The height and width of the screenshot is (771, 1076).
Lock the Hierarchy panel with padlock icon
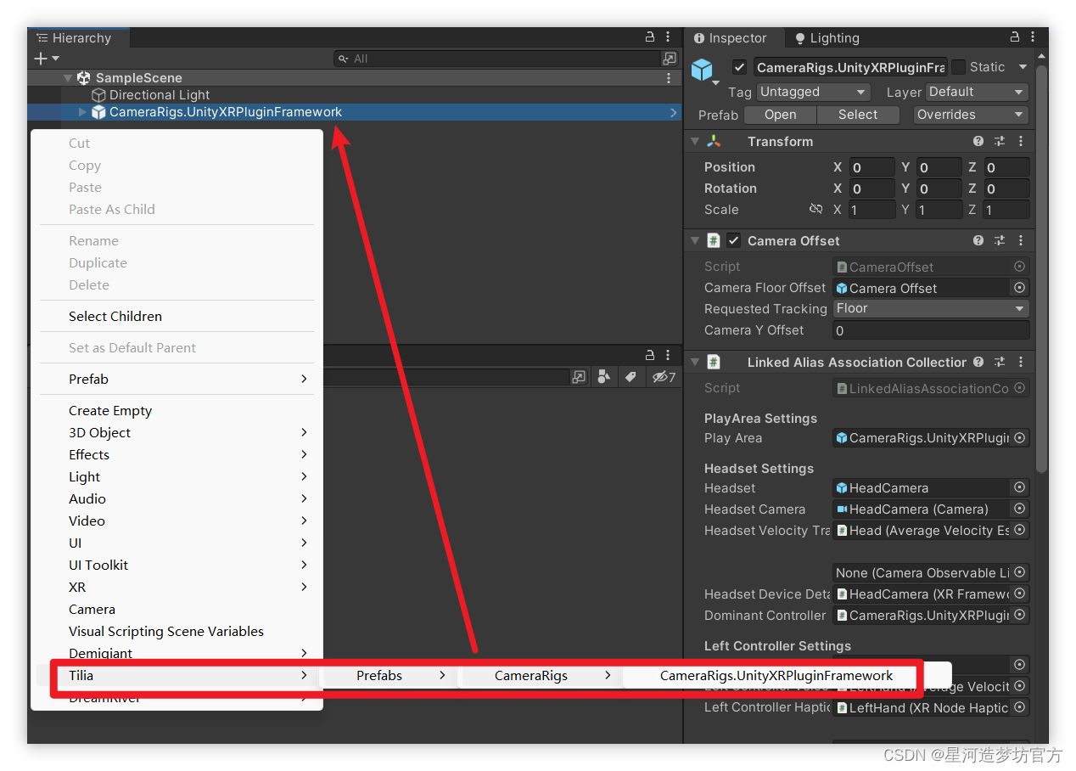coord(650,37)
